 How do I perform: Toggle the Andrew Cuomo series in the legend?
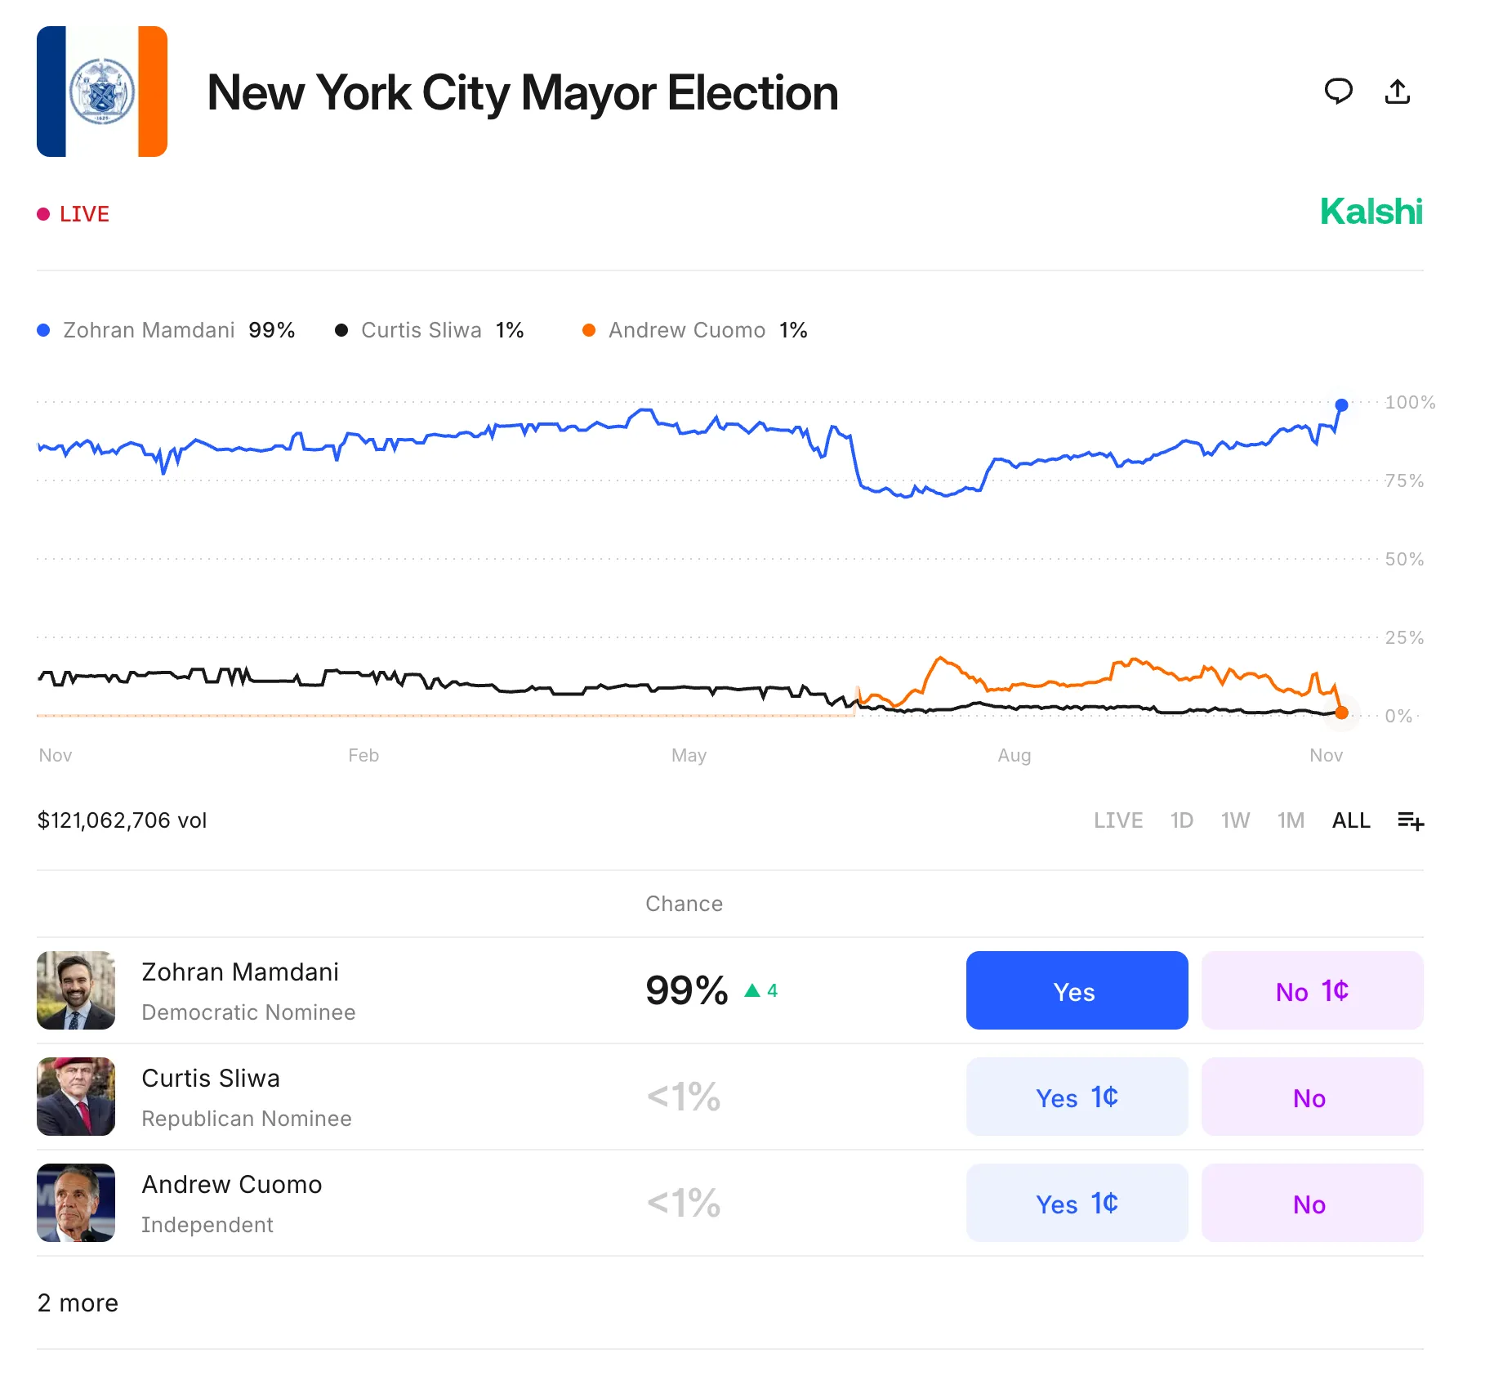686,330
